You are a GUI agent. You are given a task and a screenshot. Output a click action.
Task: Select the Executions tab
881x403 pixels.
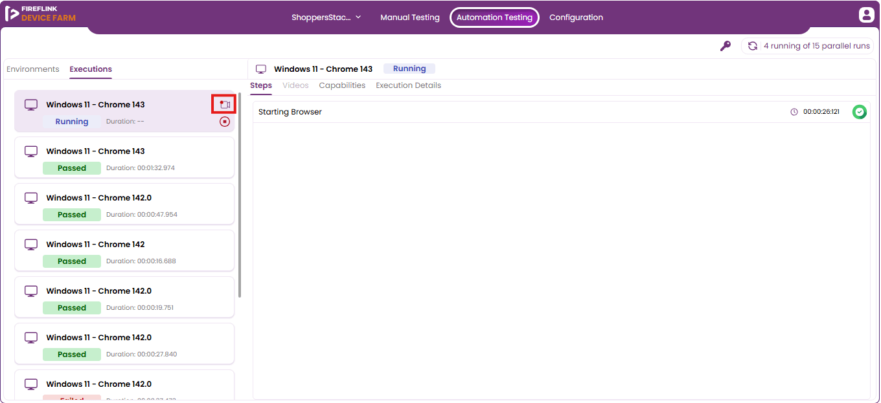(91, 69)
